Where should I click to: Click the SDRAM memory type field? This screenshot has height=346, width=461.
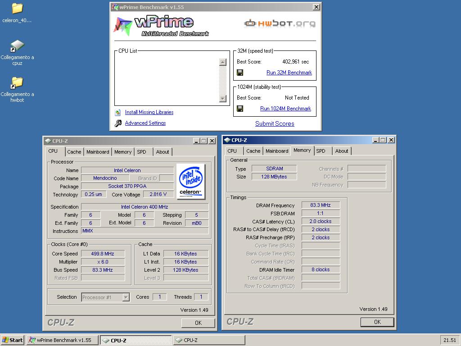274,168
